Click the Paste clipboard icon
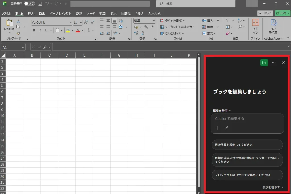The image size is (291, 194). point(9,23)
